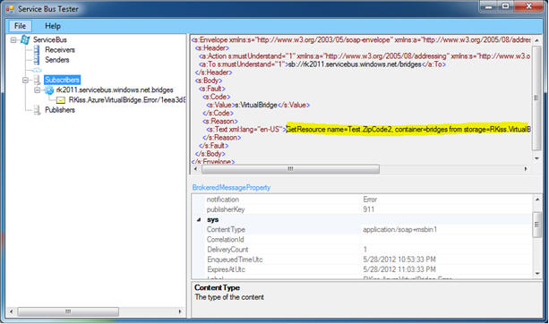Click the ServiceBus root icon

click(25, 40)
